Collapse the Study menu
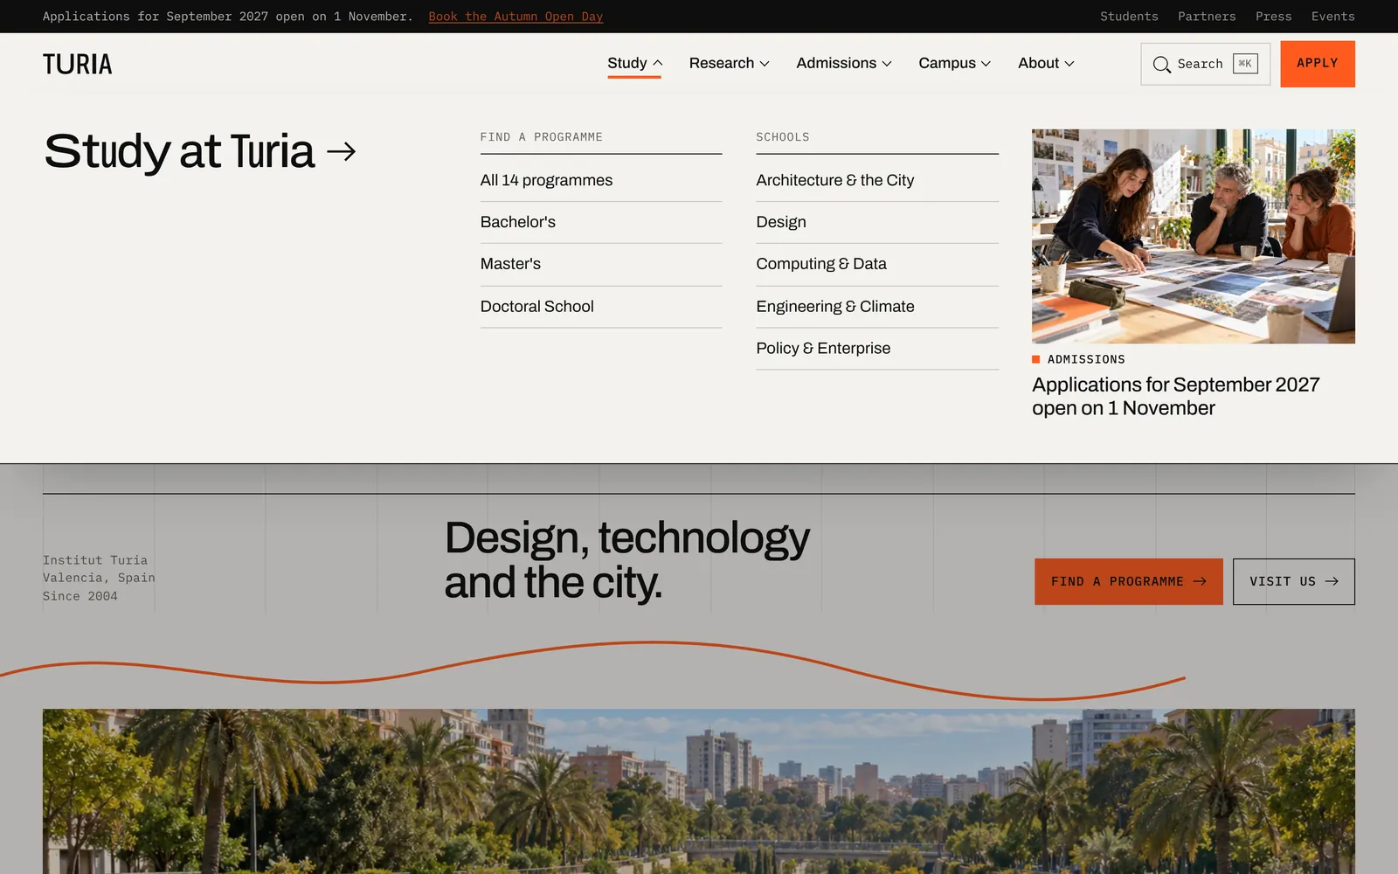The image size is (1398, 874). [x=634, y=64]
